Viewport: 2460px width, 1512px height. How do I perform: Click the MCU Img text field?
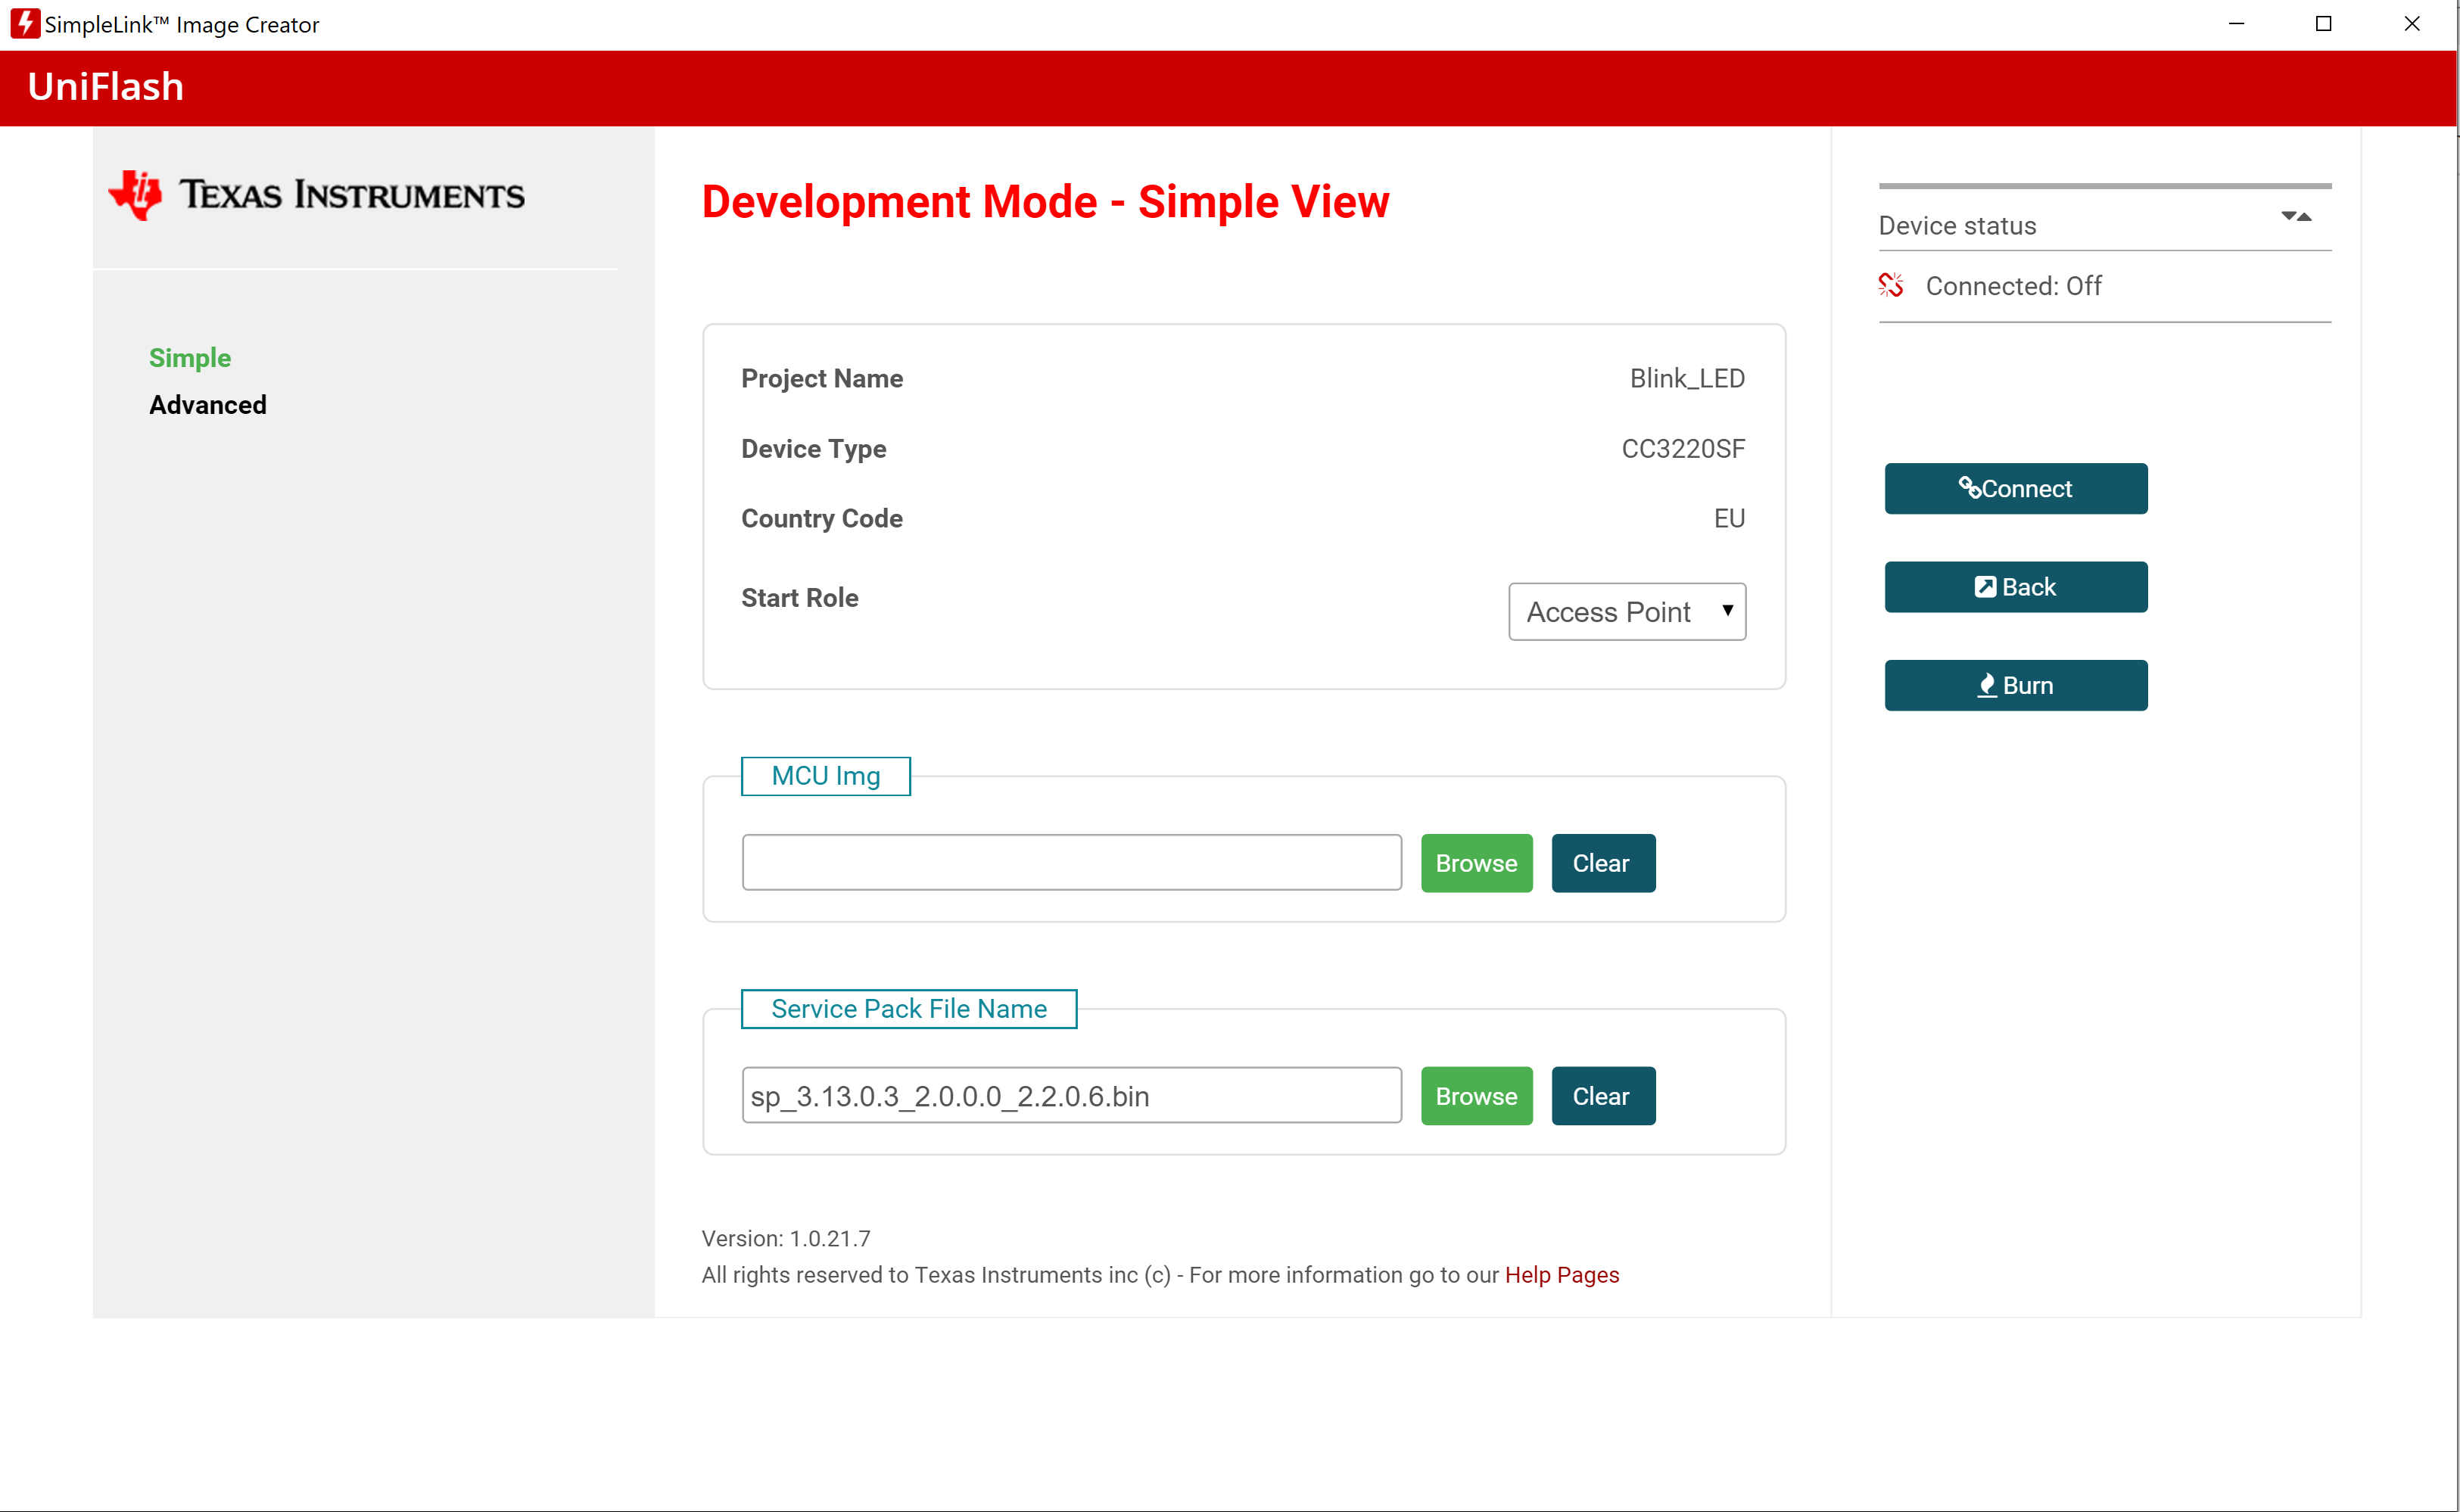(x=1071, y=863)
